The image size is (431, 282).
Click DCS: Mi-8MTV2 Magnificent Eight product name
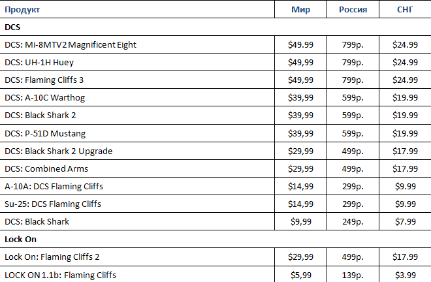coord(71,45)
